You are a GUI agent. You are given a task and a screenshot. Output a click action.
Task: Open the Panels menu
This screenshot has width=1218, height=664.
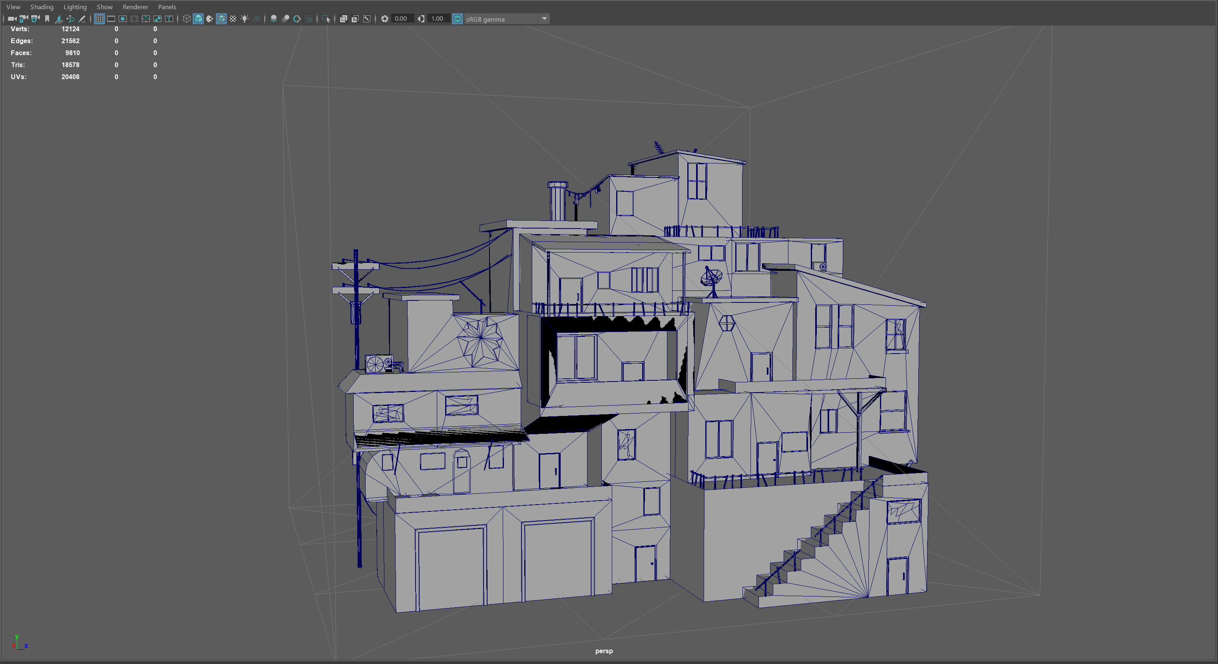(x=167, y=7)
